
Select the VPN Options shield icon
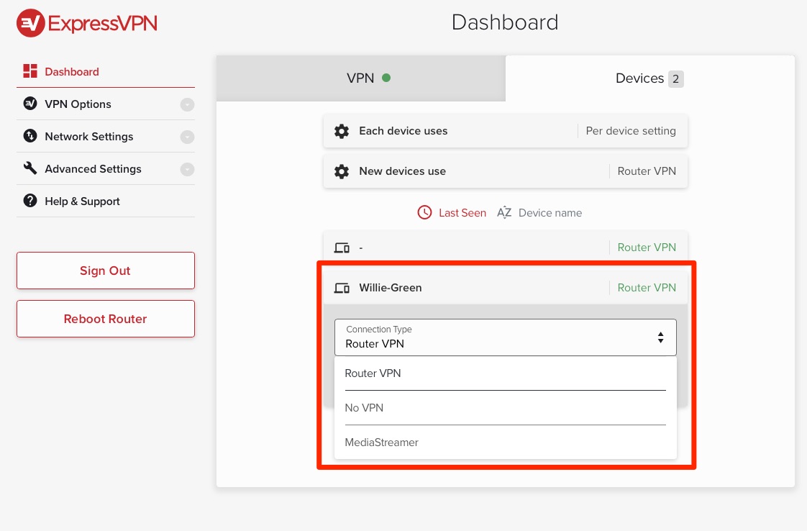(x=29, y=104)
